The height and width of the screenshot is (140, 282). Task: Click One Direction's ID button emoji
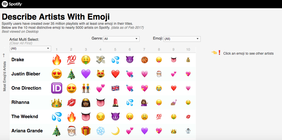tap(57, 88)
